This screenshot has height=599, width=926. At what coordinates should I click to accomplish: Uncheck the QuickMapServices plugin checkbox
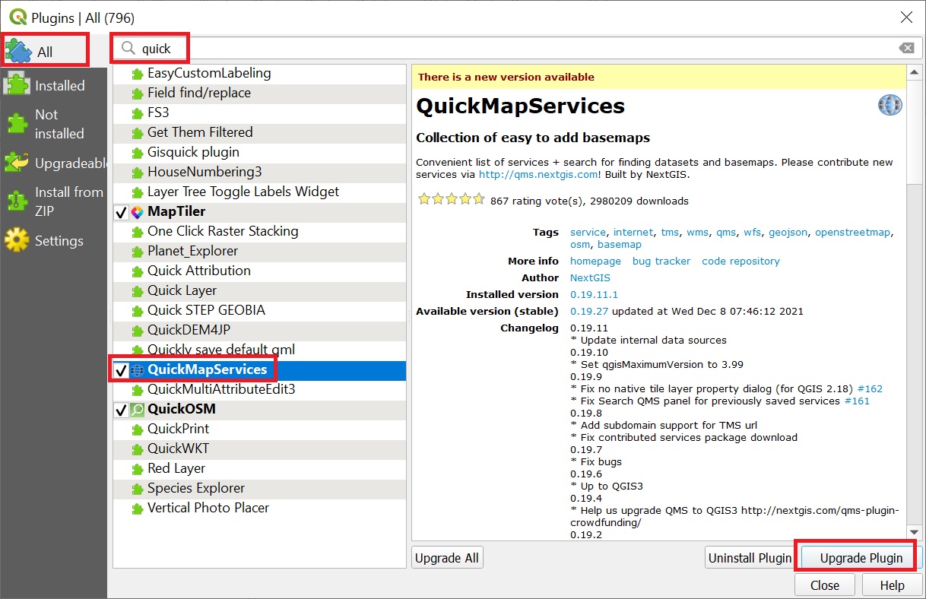point(121,370)
